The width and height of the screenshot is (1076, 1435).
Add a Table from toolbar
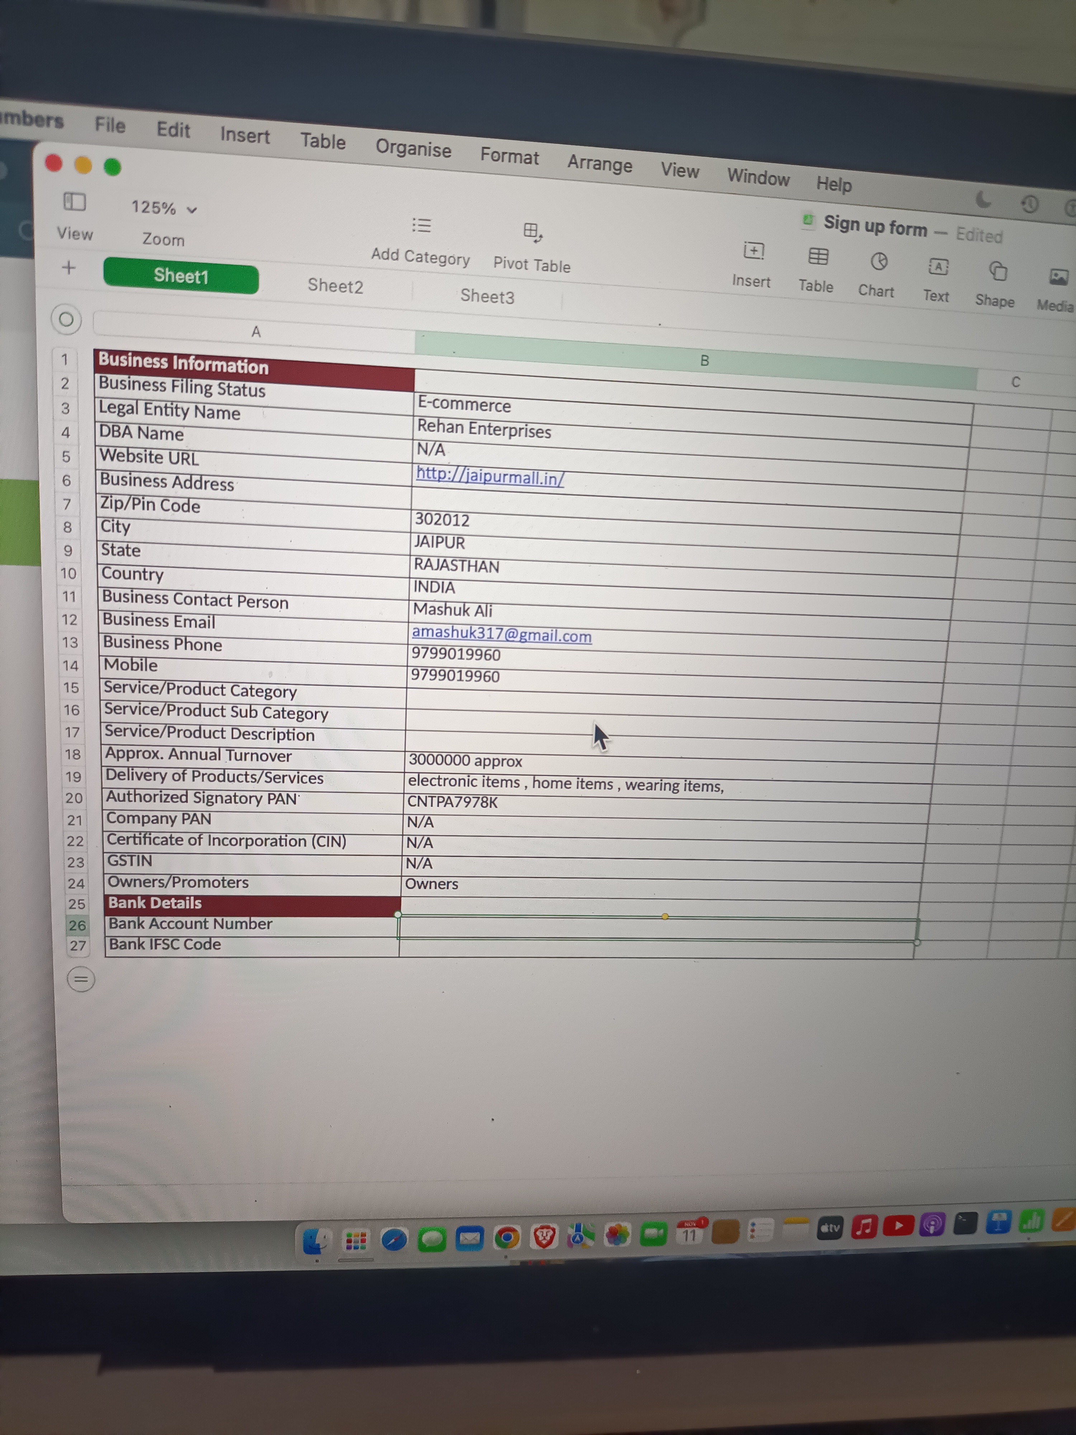818,257
